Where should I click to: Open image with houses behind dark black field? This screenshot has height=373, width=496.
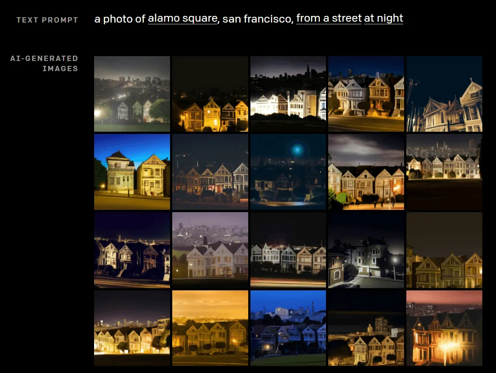444,172
